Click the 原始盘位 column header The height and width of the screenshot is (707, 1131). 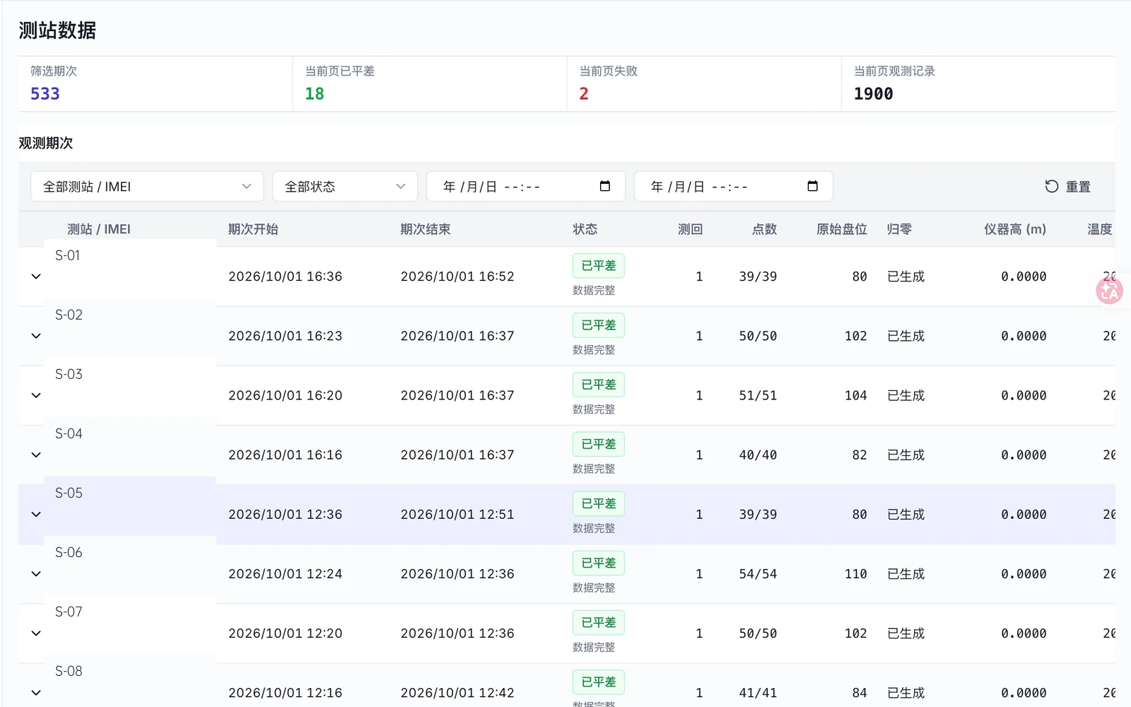pos(842,229)
